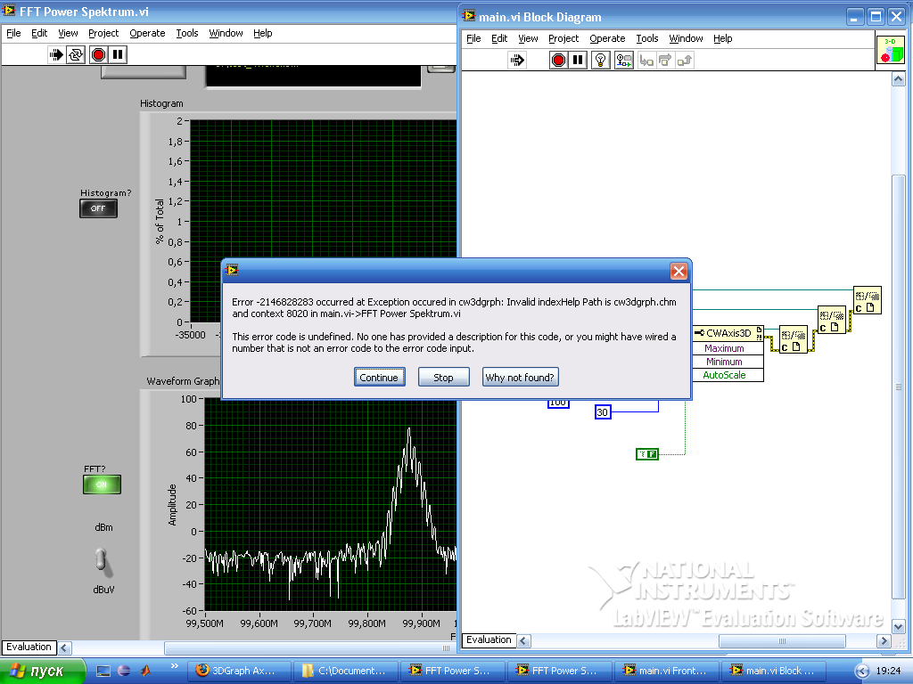Open the Operate menu in Block Diagram
This screenshot has width=913, height=684.
pyautogui.click(x=607, y=38)
